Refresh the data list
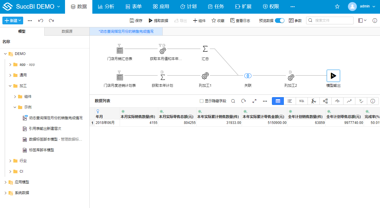Viewport: 380px width, 208px height. (x=243, y=101)
